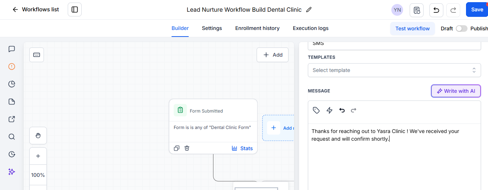488x190 pixels.
Task: Open the AI sparkle sidebar icon
Action: pyautogui.click(x=12, y=172)
